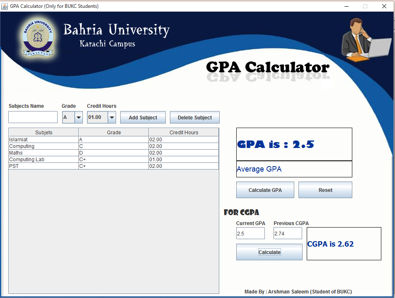395x298 pixels.
Task: Click grade cell C+ for PST
Action: (x=114, y=166)
